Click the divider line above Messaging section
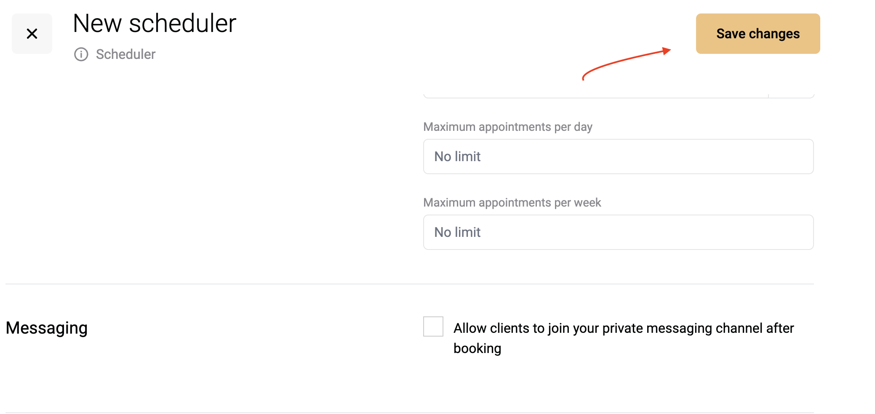 [410, 284]
